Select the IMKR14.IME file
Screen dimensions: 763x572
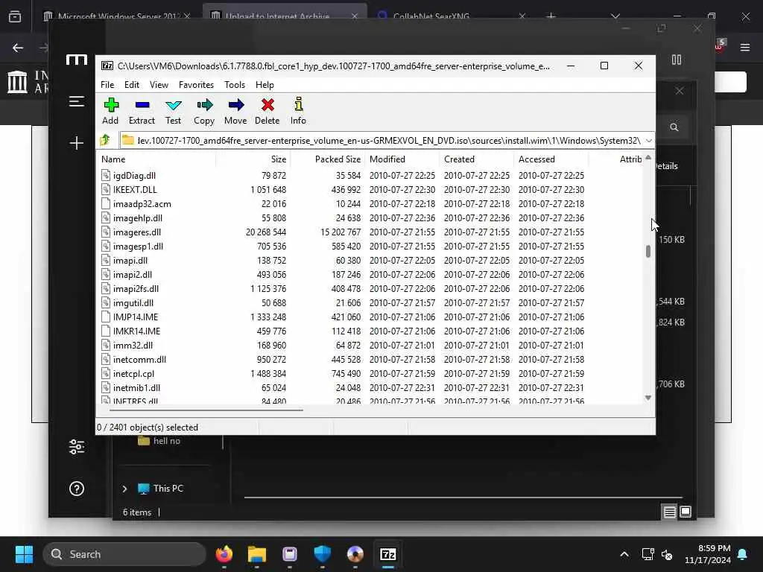(136, 331)
